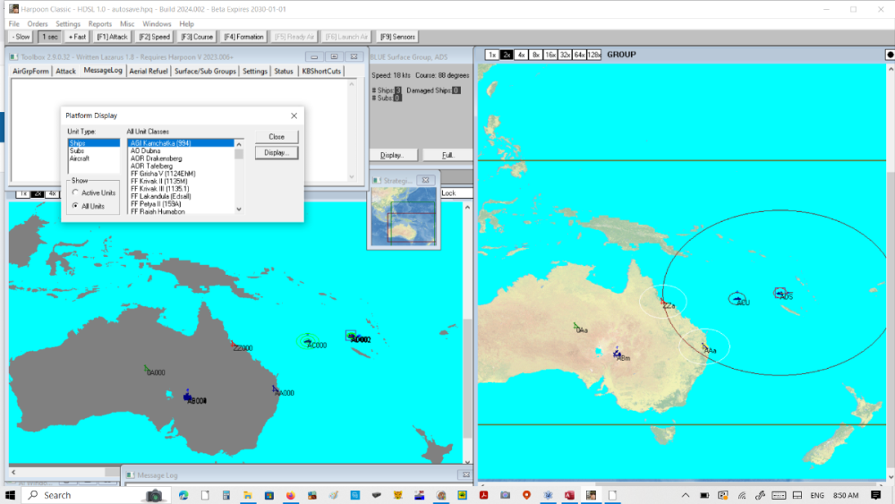Viewport: 895px width, 504px height.
Task: Open the AirGrpForm tab
Action: pos(30,72)
